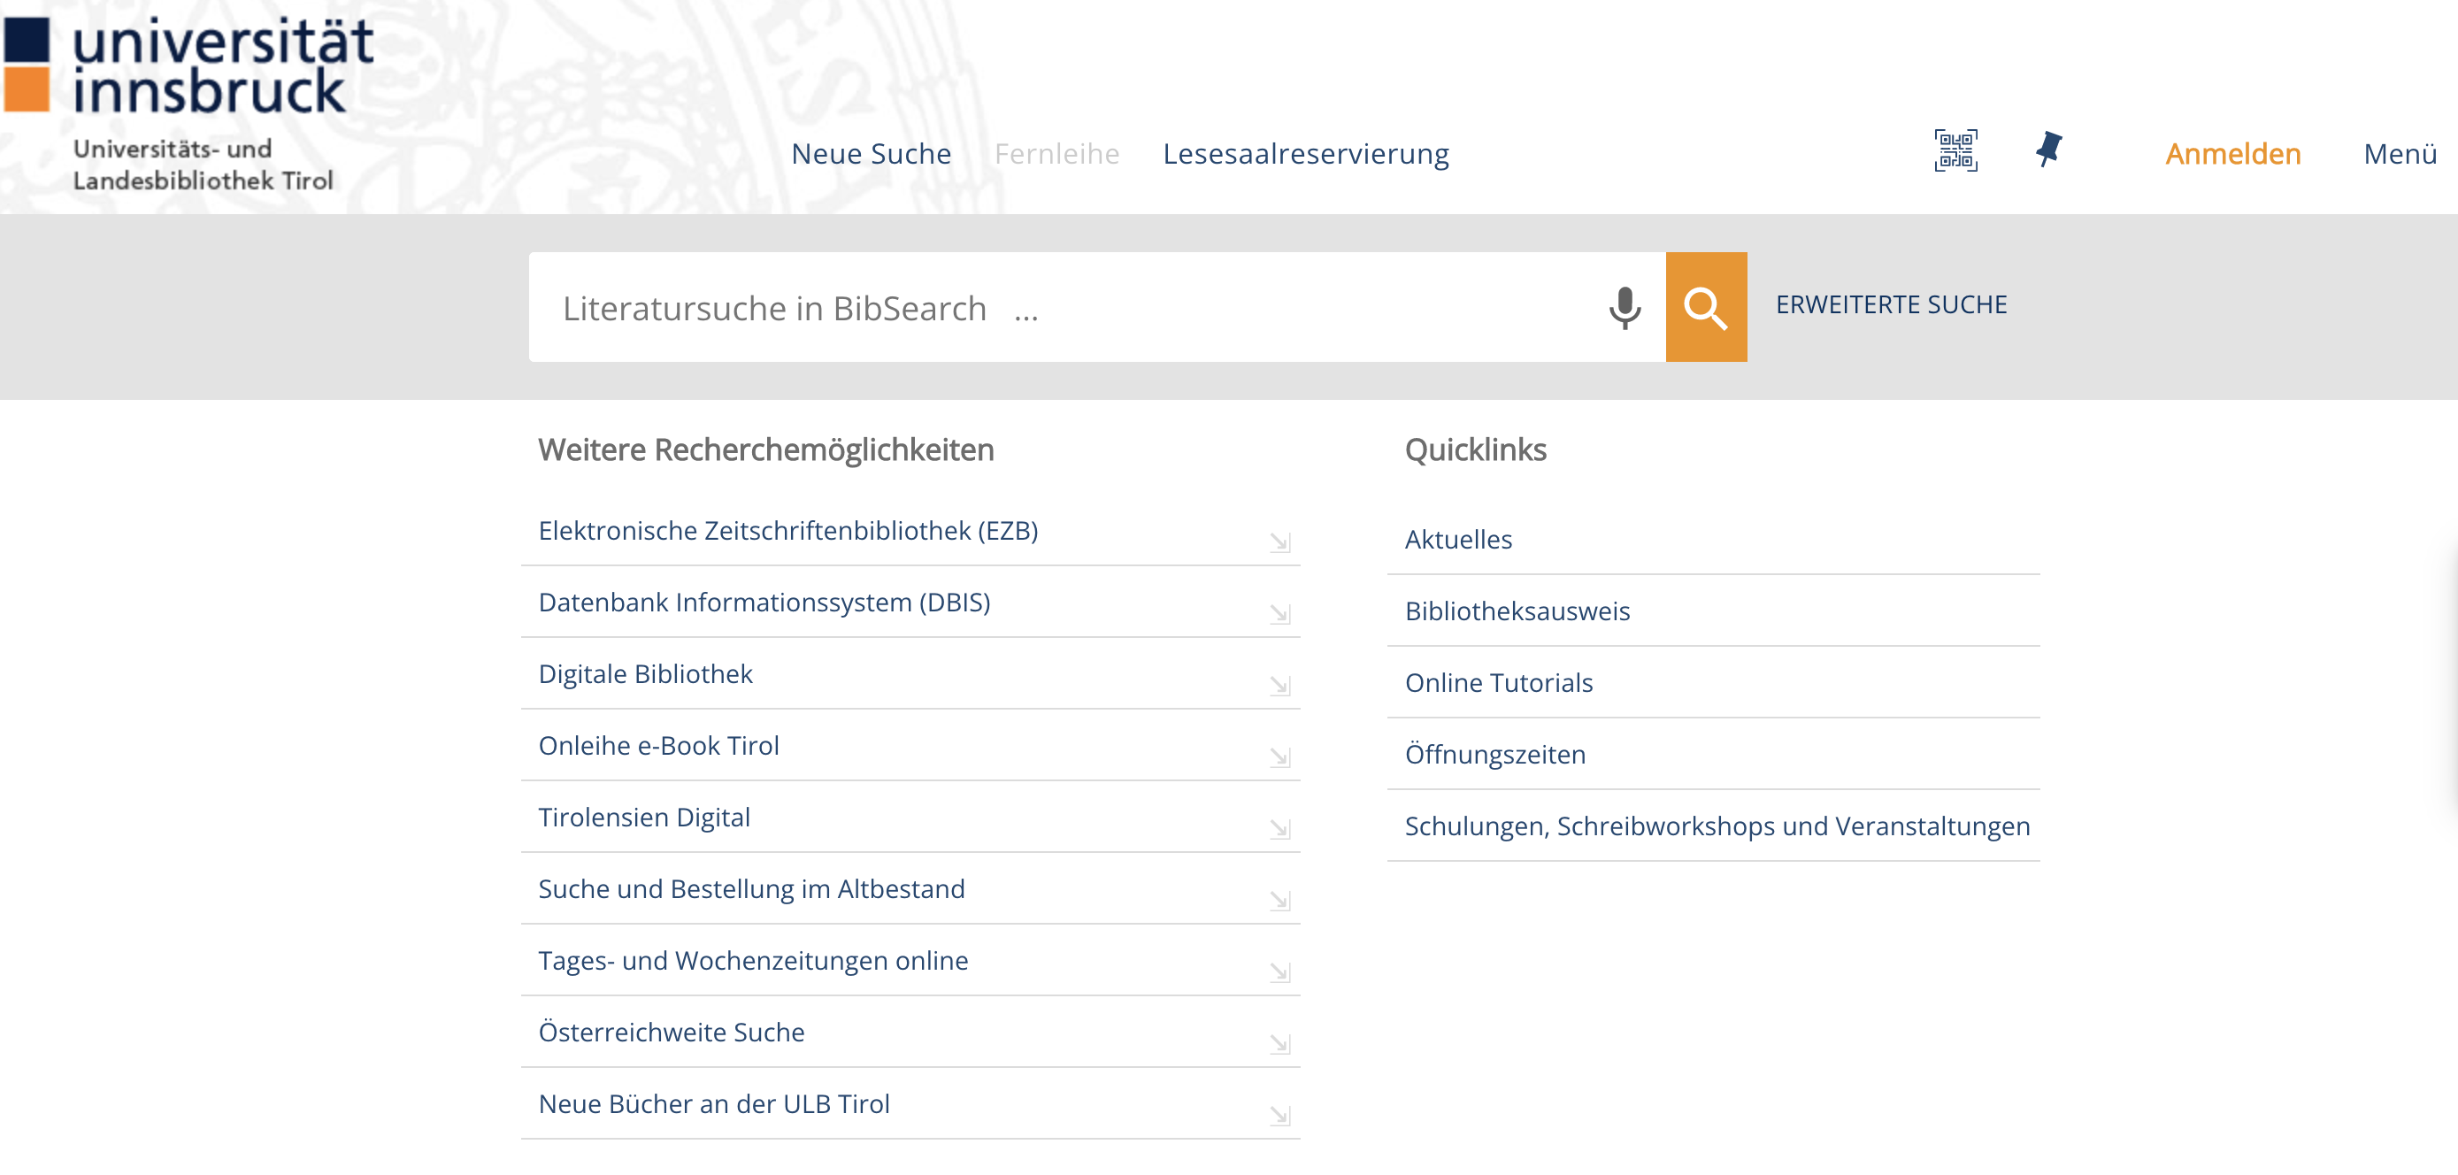Screen dimensions: 2458x1175
Task: Open Suche und Bestellung im Altbestand
Action: 752,888
